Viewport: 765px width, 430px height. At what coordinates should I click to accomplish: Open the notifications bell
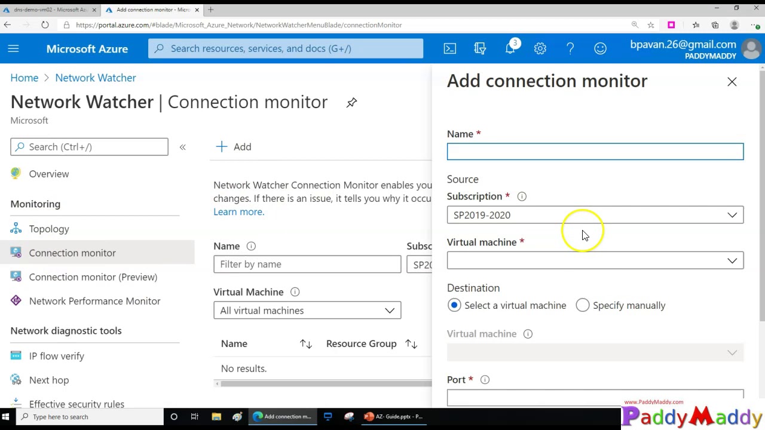(510, 49)
